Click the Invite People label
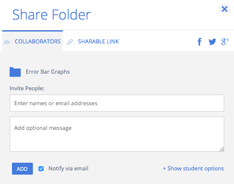The height and width of the screenshot is (184, 234). [27, 89]
